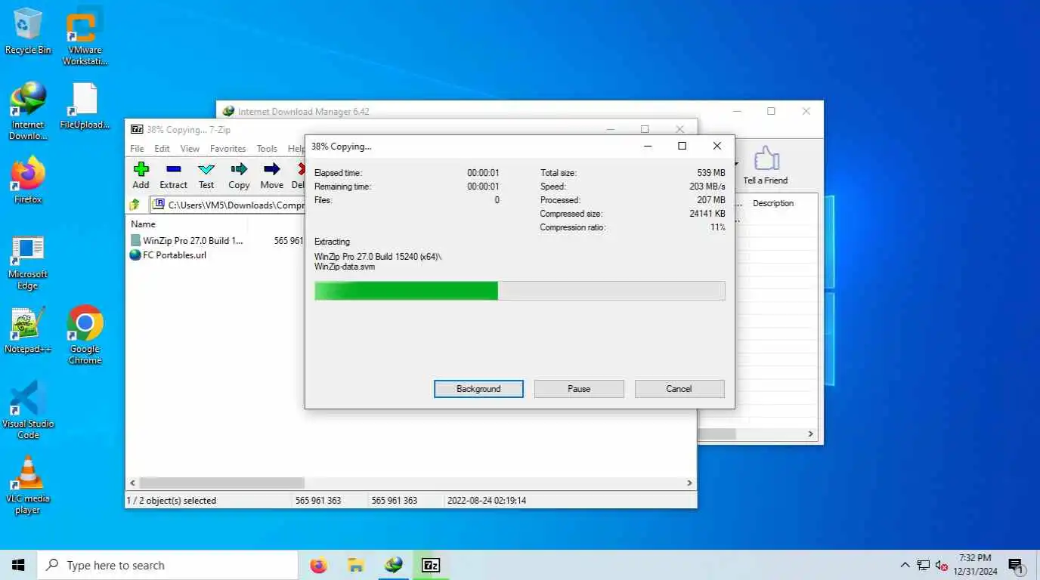Open the File menu in 7-Zip
1040x580 pixels.
137,149
